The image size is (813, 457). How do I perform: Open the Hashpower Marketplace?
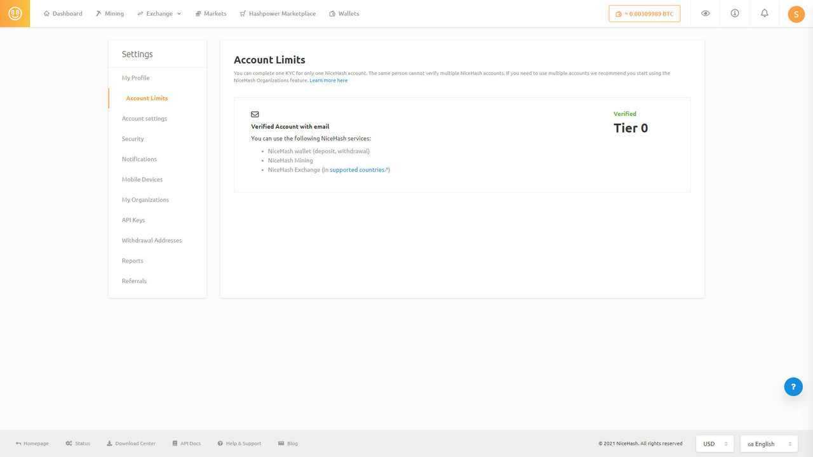pyautogui.click(x=278, y=13)
